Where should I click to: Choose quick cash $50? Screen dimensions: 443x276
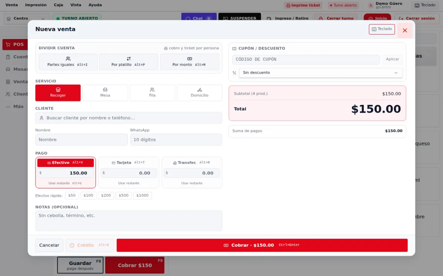72,195
